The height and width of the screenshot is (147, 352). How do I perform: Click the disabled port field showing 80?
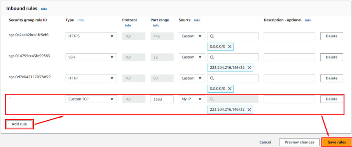[x=162, y=78]
